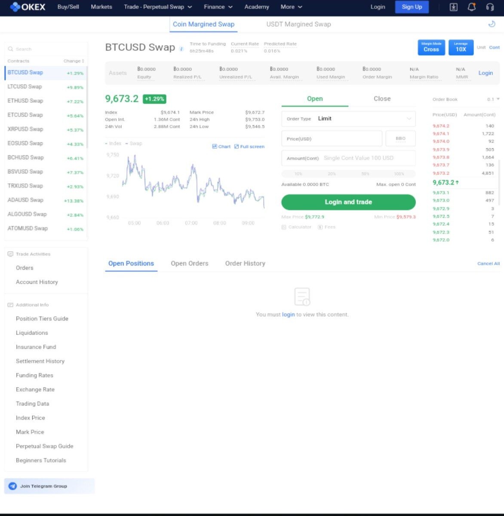Switch to Open Orders tab
The width and height of the screenshot is (504, 516).
click(189, 263)
